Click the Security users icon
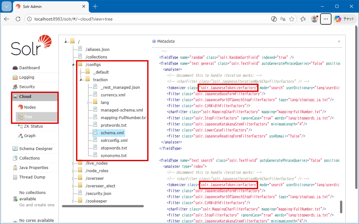Image resolution: width=359 pixels, height=224 pixels. [x=15, y=87]
